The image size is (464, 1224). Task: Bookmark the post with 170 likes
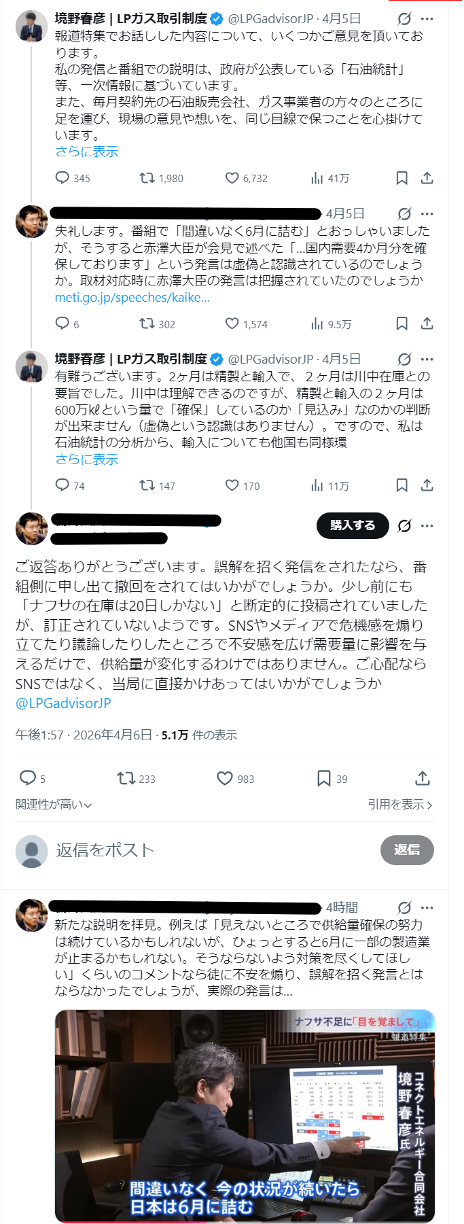[401, 485]
